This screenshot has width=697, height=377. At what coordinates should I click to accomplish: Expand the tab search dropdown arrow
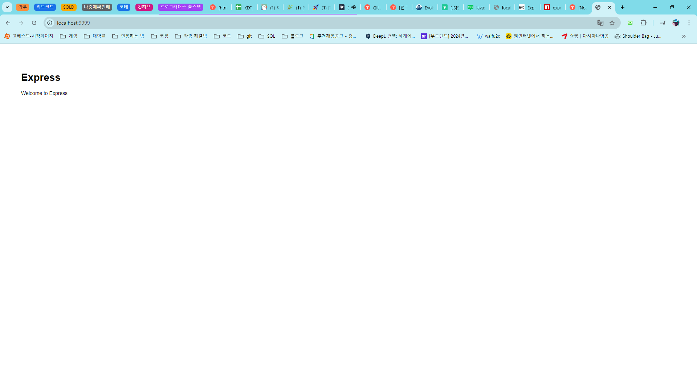(7, 7)
